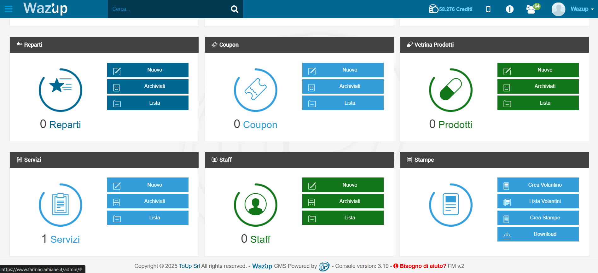
Task: Open the mobile device icon
Action: [x=488, y=9]
